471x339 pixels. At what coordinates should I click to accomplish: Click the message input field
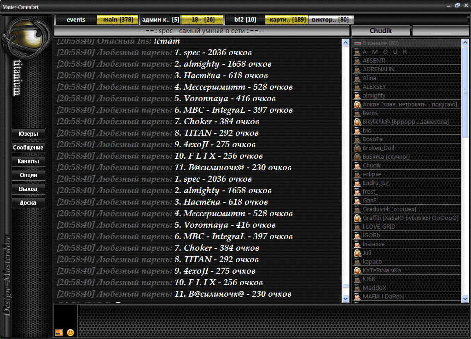pos(272,321)
